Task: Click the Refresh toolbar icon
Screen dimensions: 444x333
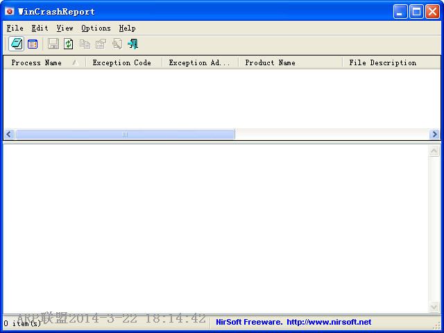Action: pos(69,44)
